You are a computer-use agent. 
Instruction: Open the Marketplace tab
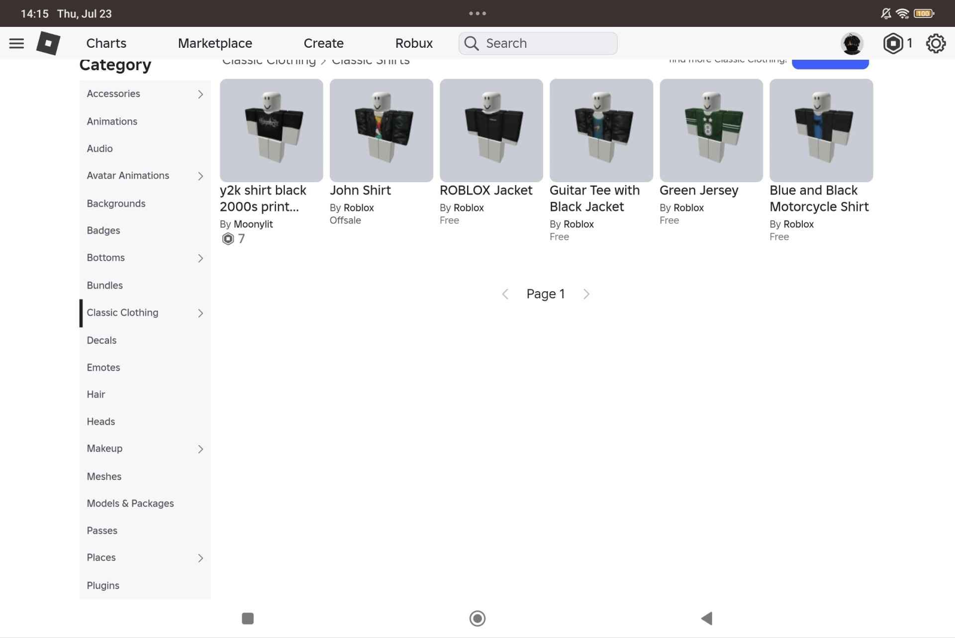pyautogui.click(x=215, y=43)
